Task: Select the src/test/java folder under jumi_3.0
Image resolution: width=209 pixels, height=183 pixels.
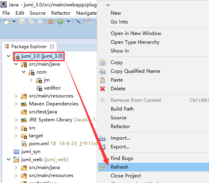Action: click(43, 112)
